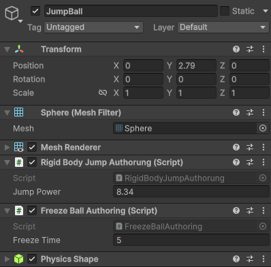271x267 pixels.
Task: Collapse the Transform component
Action: [x=7, y=49]
